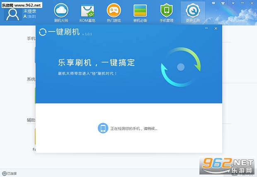
Task: Click the v 1.0.1 version label
Action: click(87, 34)
